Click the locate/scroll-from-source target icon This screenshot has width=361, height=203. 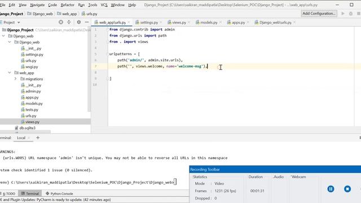[61, 22]
